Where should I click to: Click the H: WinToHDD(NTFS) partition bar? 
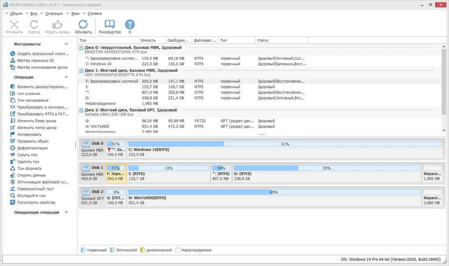pos(274,198)
